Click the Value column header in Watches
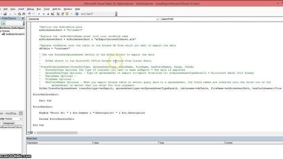This screenshot has height=159, width=283. tap(126, 143)
